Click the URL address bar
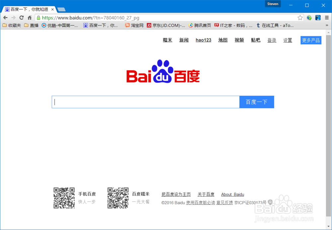 (x=169, y=18)
